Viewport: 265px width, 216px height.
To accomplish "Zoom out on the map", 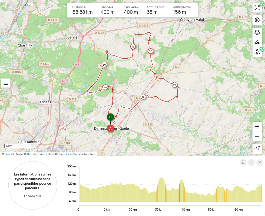I will (257, 136).
